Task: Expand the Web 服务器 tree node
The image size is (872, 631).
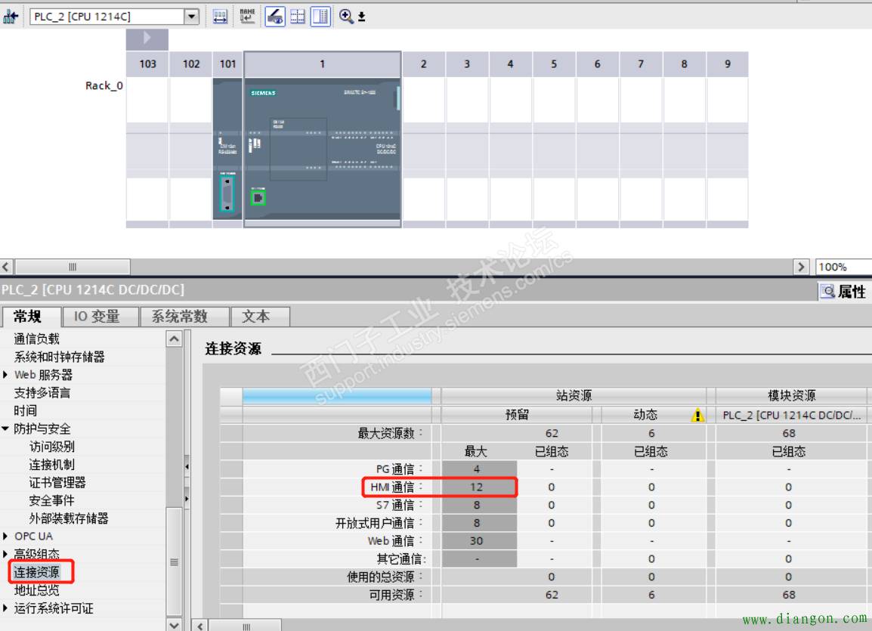Action: tap(6, 375)
